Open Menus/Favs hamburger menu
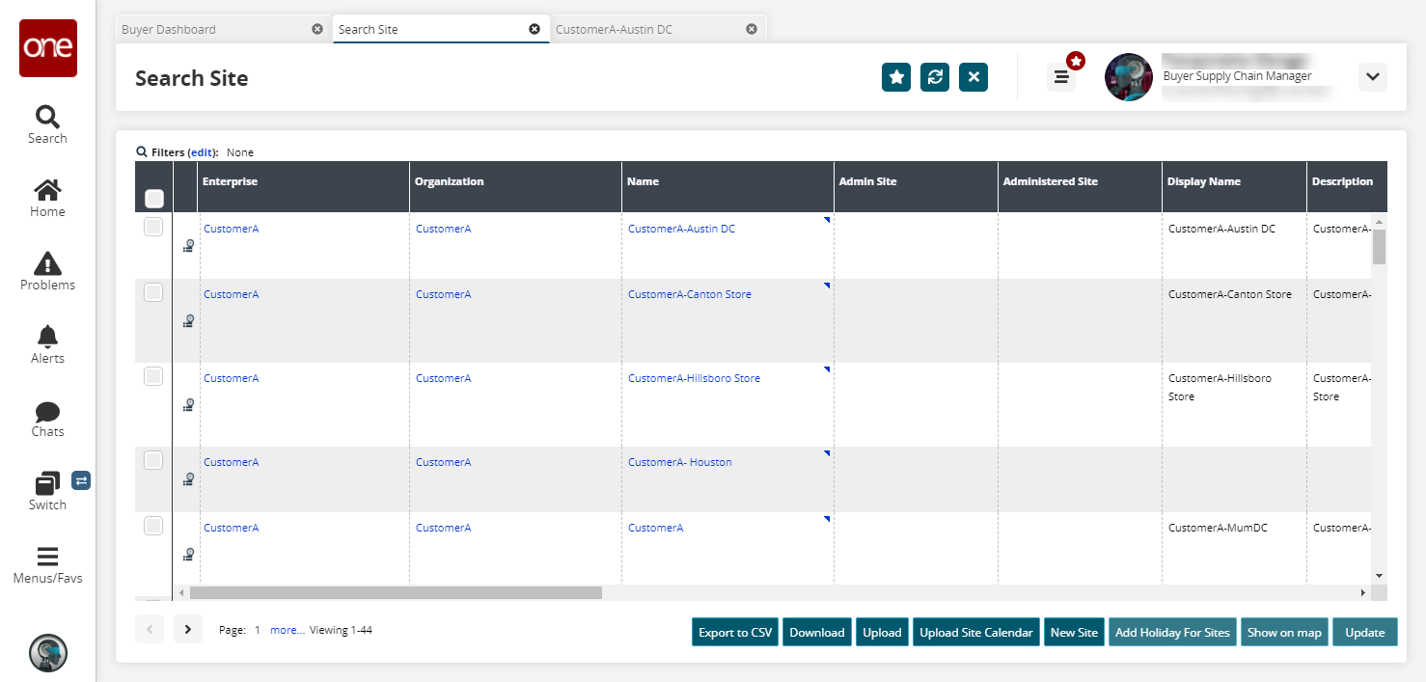 pyautogui.click(x=47, y=564)
